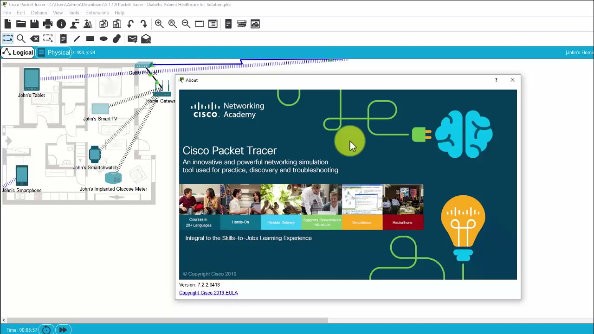Open the Help menu
The width and height of the screenshot is (594, 334).
119,13
